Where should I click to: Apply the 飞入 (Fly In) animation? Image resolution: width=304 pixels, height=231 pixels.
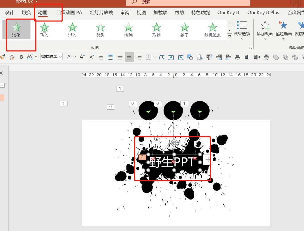[x=44, y=30]
